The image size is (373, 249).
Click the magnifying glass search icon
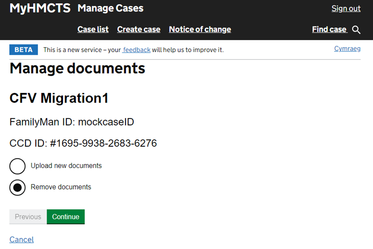pyautogui.click(x=356, y=30)
